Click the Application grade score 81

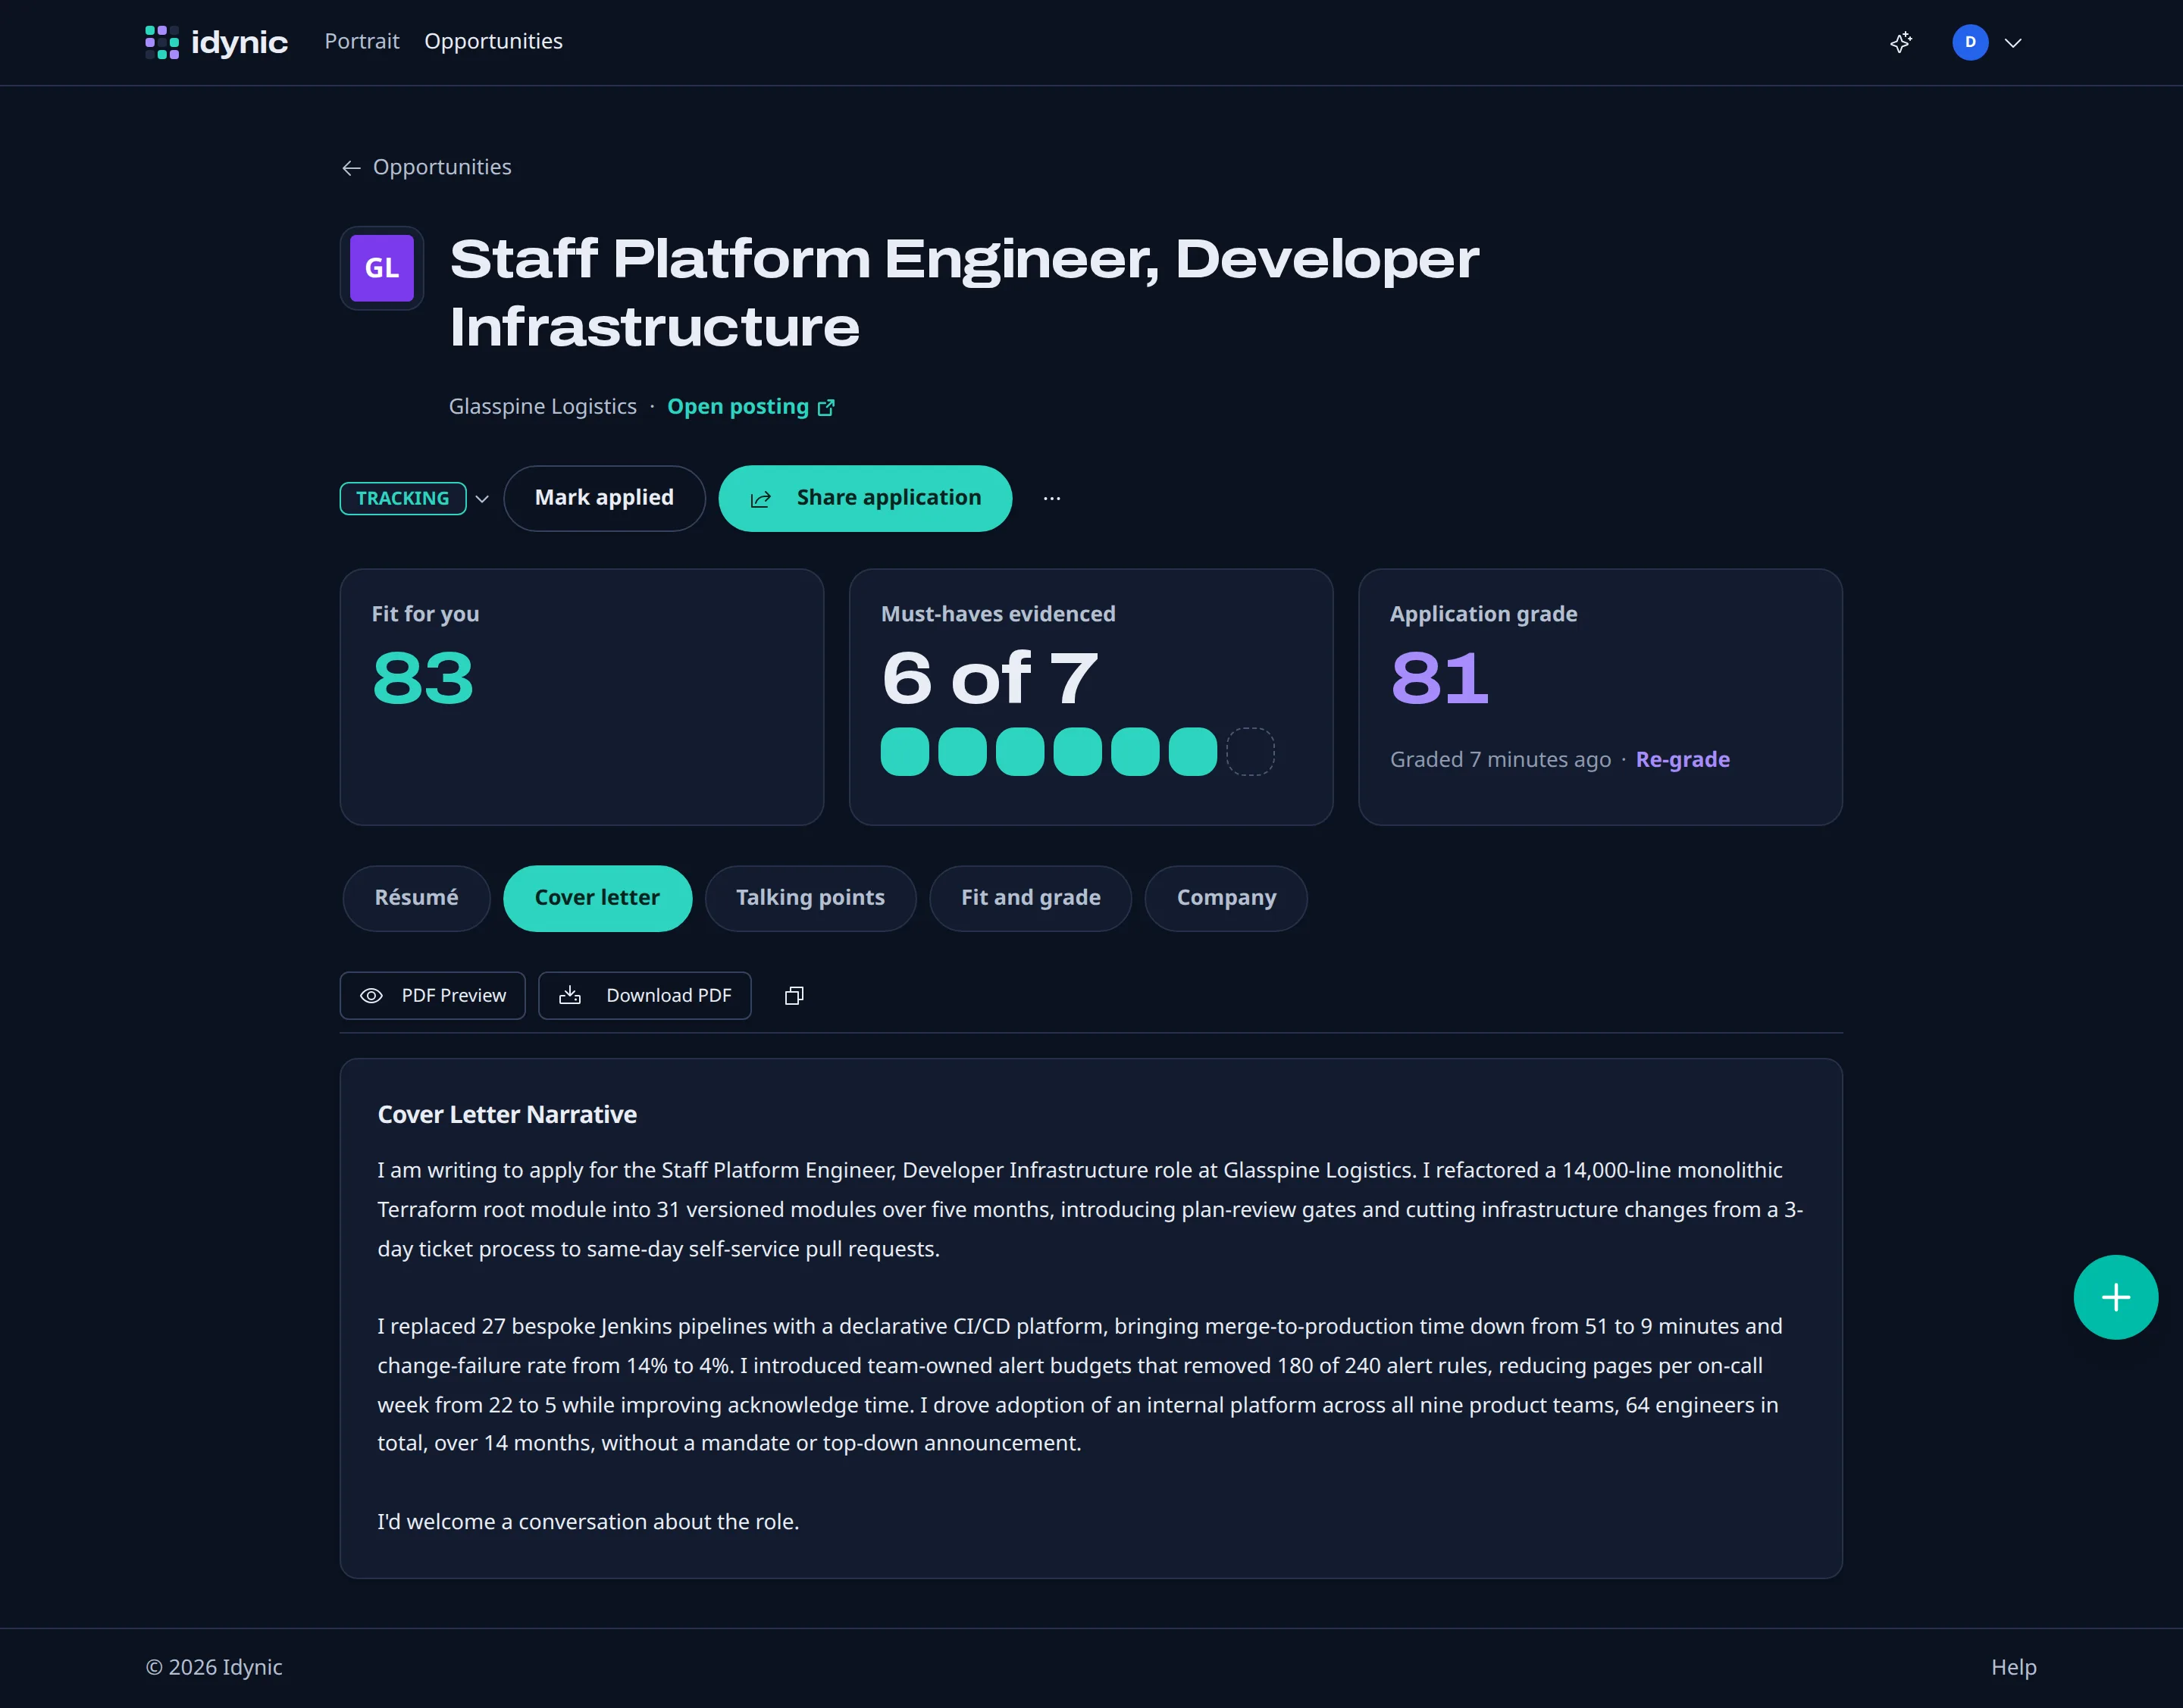click(1439, 678)
